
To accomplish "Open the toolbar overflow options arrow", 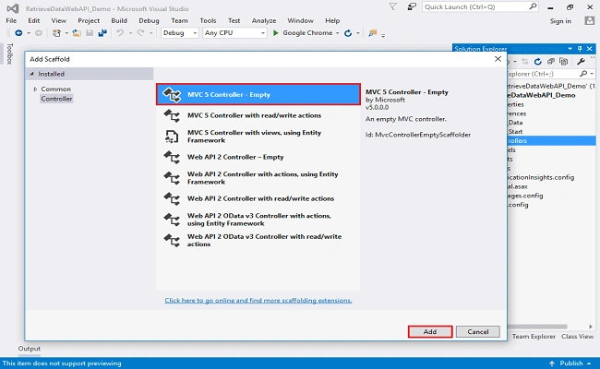I will click(383, 35).
